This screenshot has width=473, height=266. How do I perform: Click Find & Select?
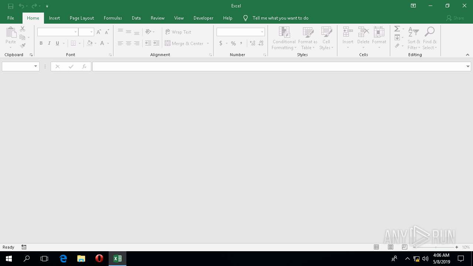point(430,38)
